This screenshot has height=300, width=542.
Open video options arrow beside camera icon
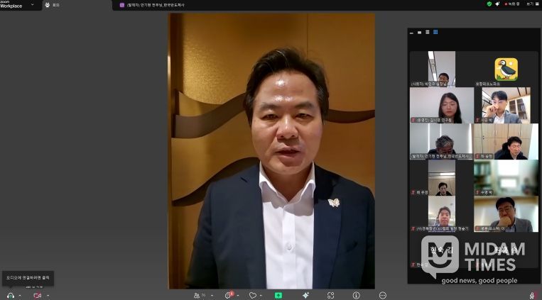click(x=48, y=296)
